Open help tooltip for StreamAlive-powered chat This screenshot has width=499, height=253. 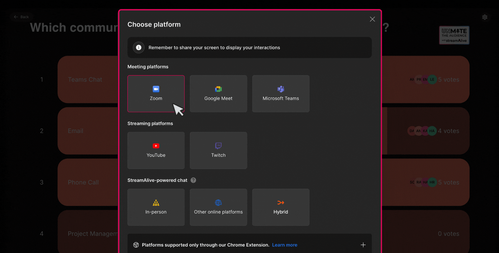coord(193,180)
